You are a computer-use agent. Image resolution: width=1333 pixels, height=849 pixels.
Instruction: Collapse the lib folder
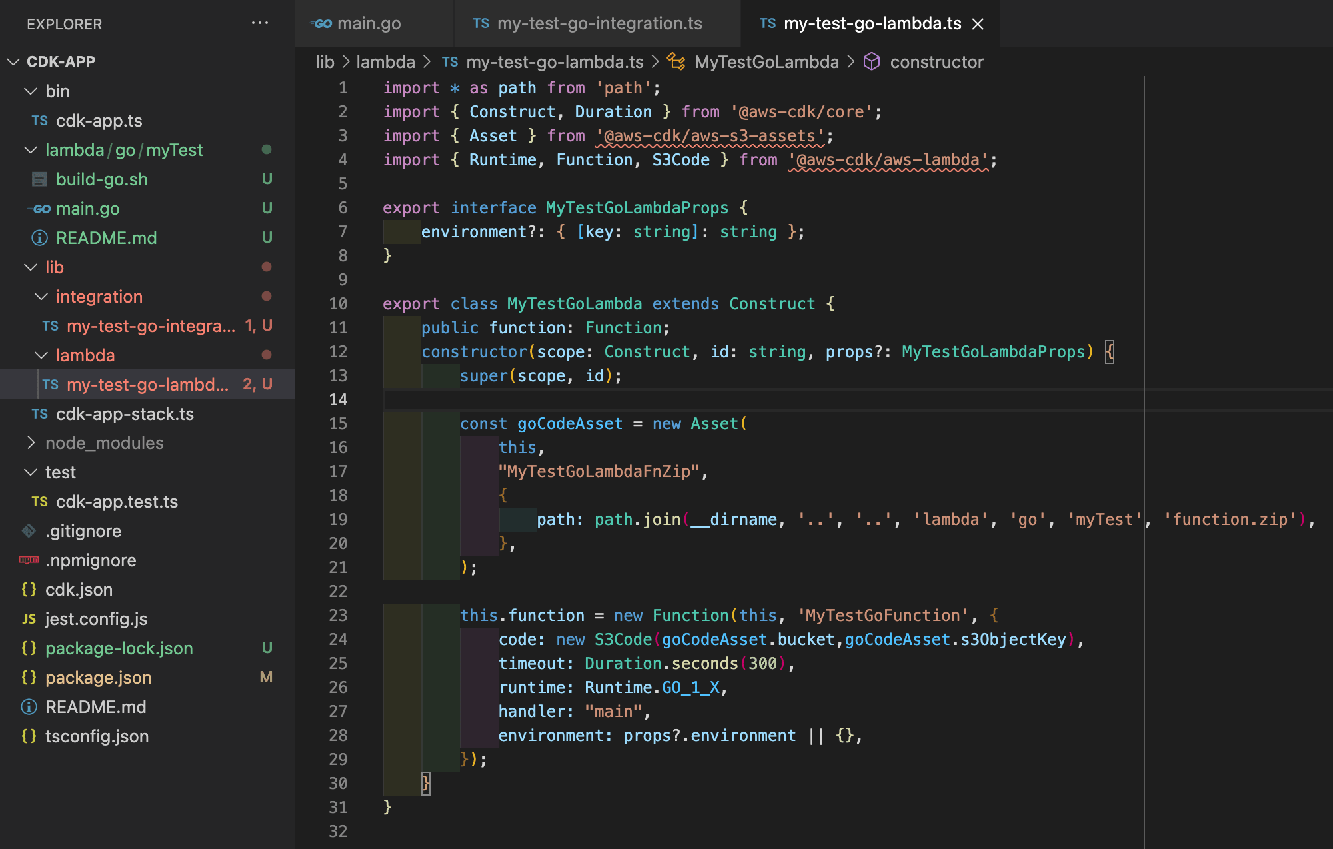click(31, 267)
